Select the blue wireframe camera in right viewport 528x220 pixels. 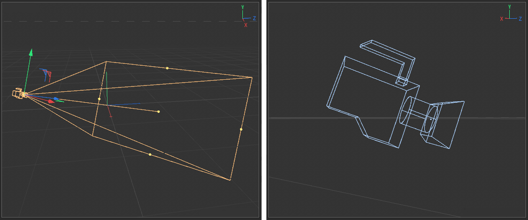point(396,95)
